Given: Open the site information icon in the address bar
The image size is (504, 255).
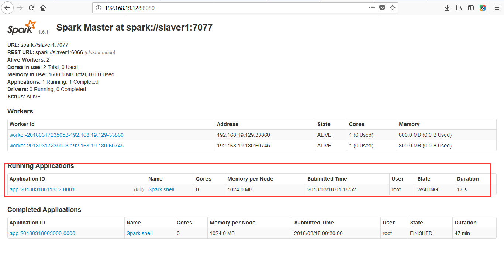Looking at the screenshot, I should [x=98, y=8].
